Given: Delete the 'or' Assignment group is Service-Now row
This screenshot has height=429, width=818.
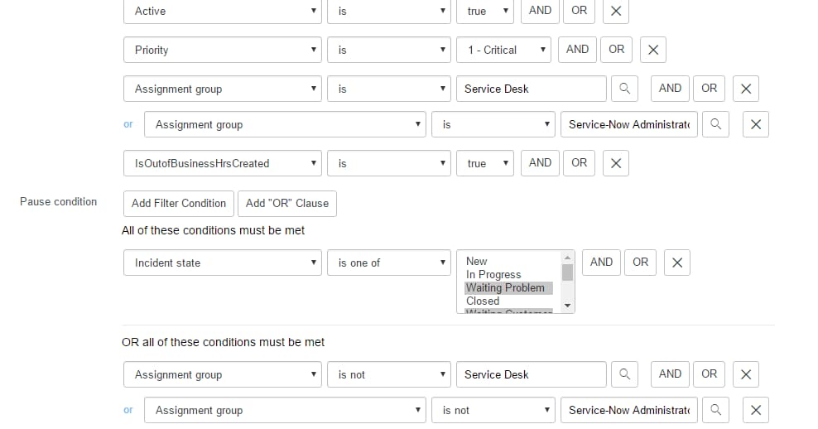Looking at the screenshot, I should [755, 124].
